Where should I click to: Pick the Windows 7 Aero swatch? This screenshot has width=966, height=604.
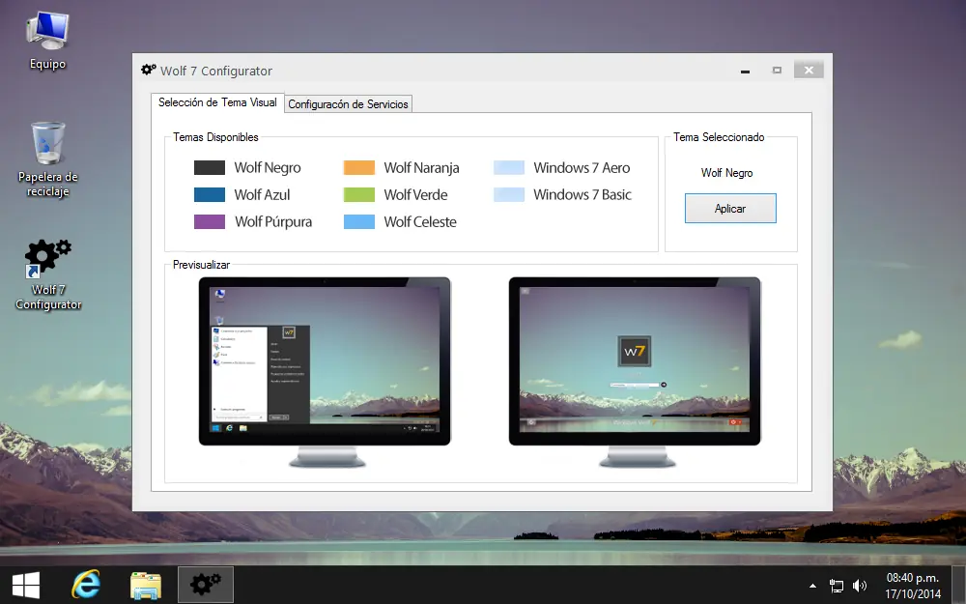(509, 167)
